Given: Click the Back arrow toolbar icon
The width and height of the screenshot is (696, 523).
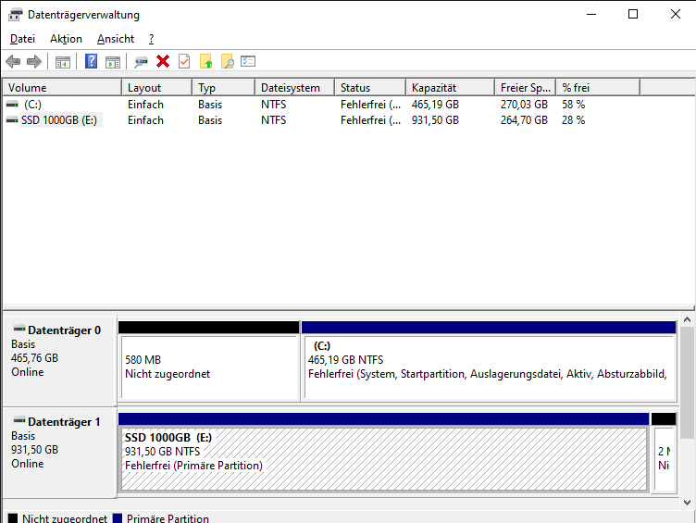Looking at the screenshot, I should [x=13, y=61].
